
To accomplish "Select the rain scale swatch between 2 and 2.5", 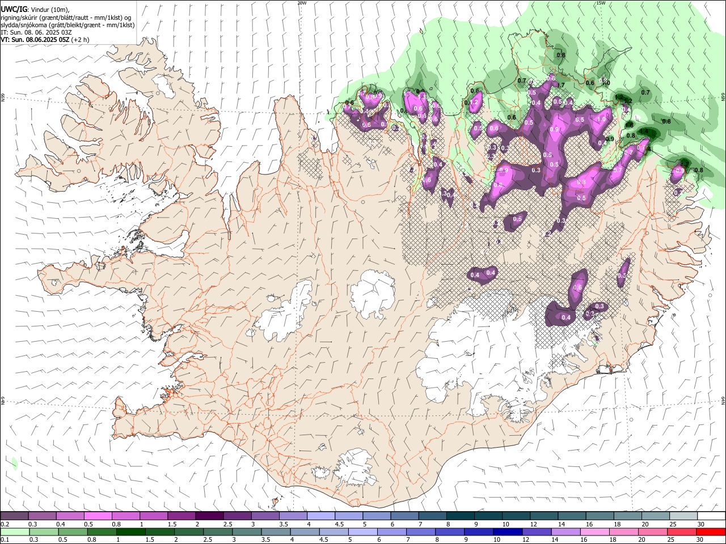I will click(x=189, y=532).
